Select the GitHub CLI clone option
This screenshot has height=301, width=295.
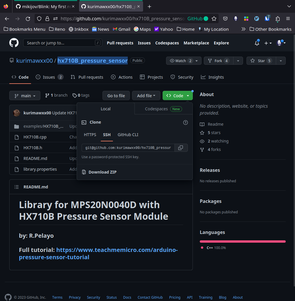click(128, 135)
